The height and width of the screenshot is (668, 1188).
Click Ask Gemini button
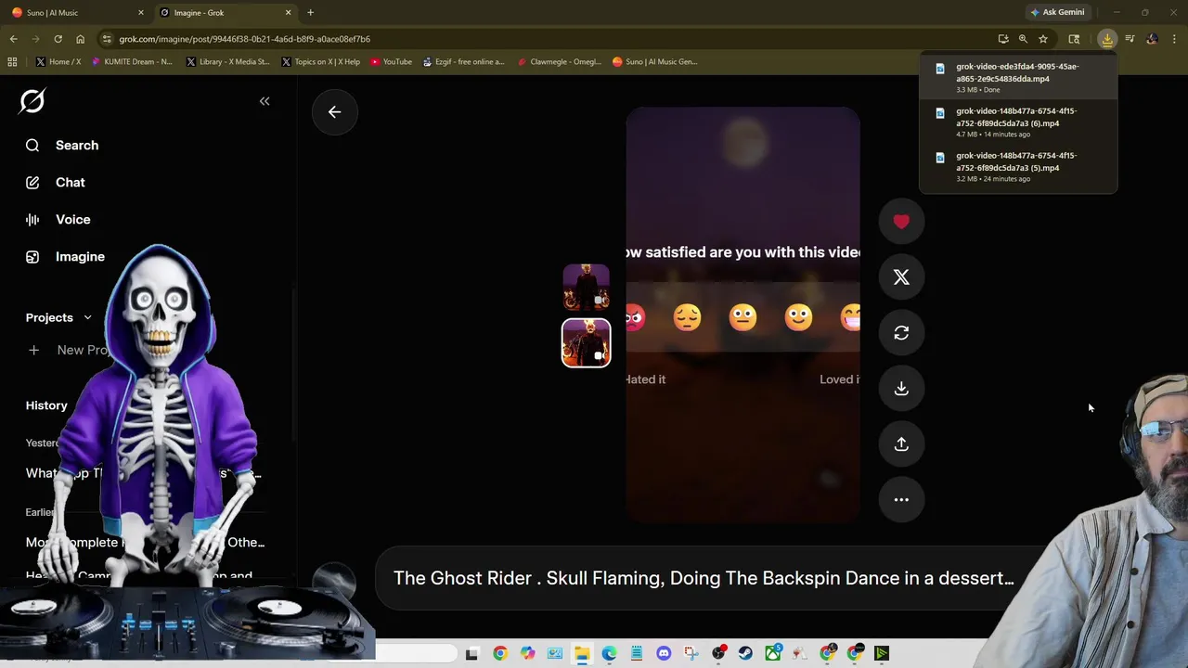pos(1057,12)
